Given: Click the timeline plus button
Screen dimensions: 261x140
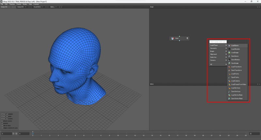Looking at the screenshot, I should (16, 134).
